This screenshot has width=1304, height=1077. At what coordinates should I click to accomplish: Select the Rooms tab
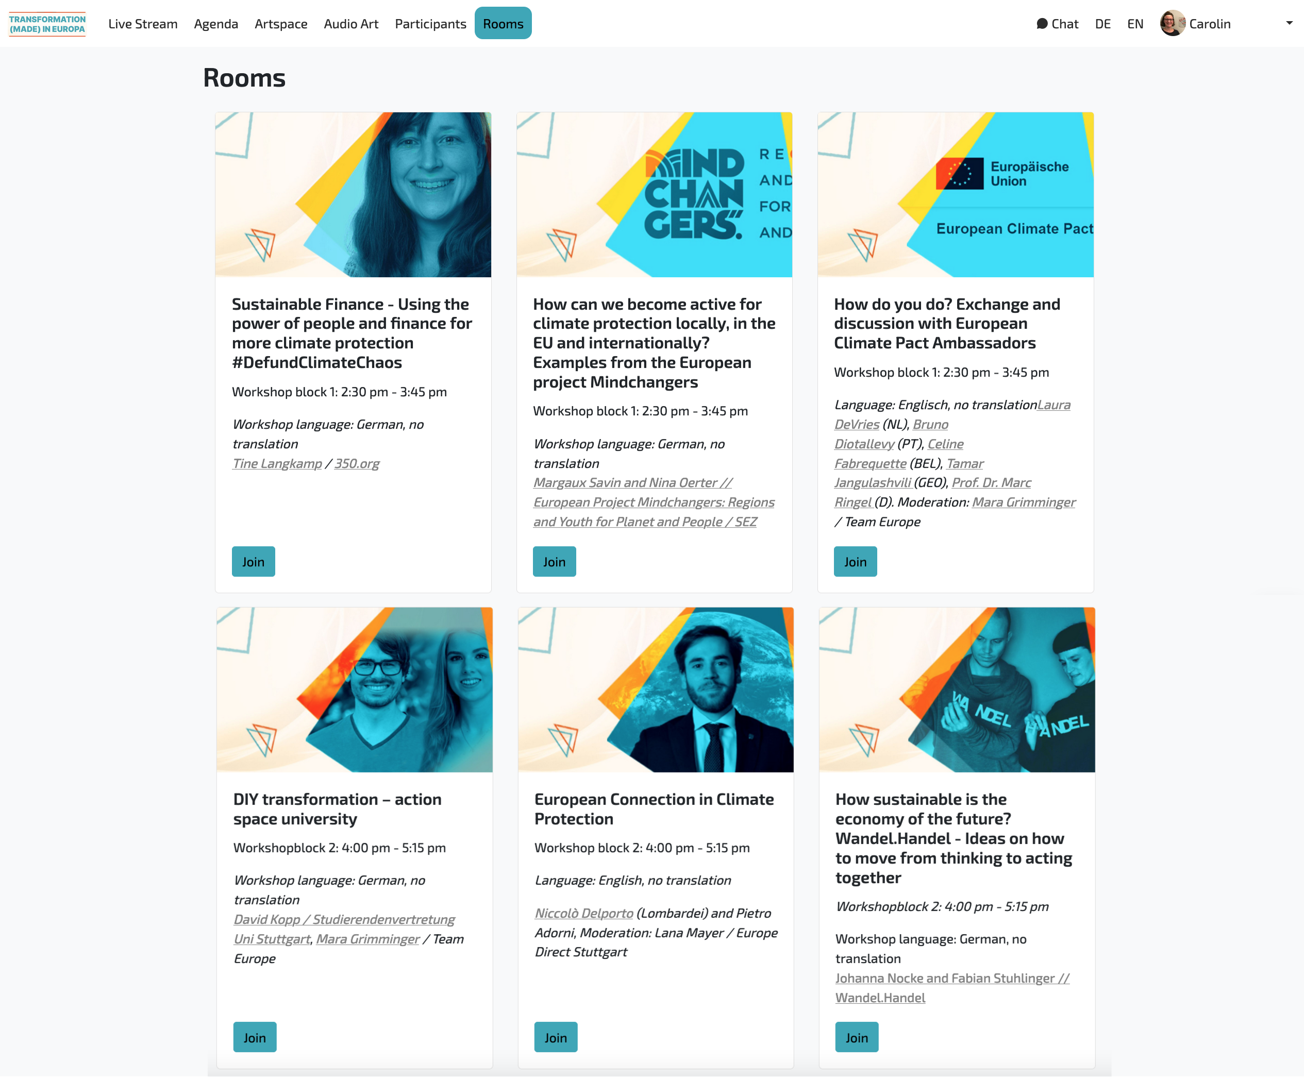[x=503, y=24]
